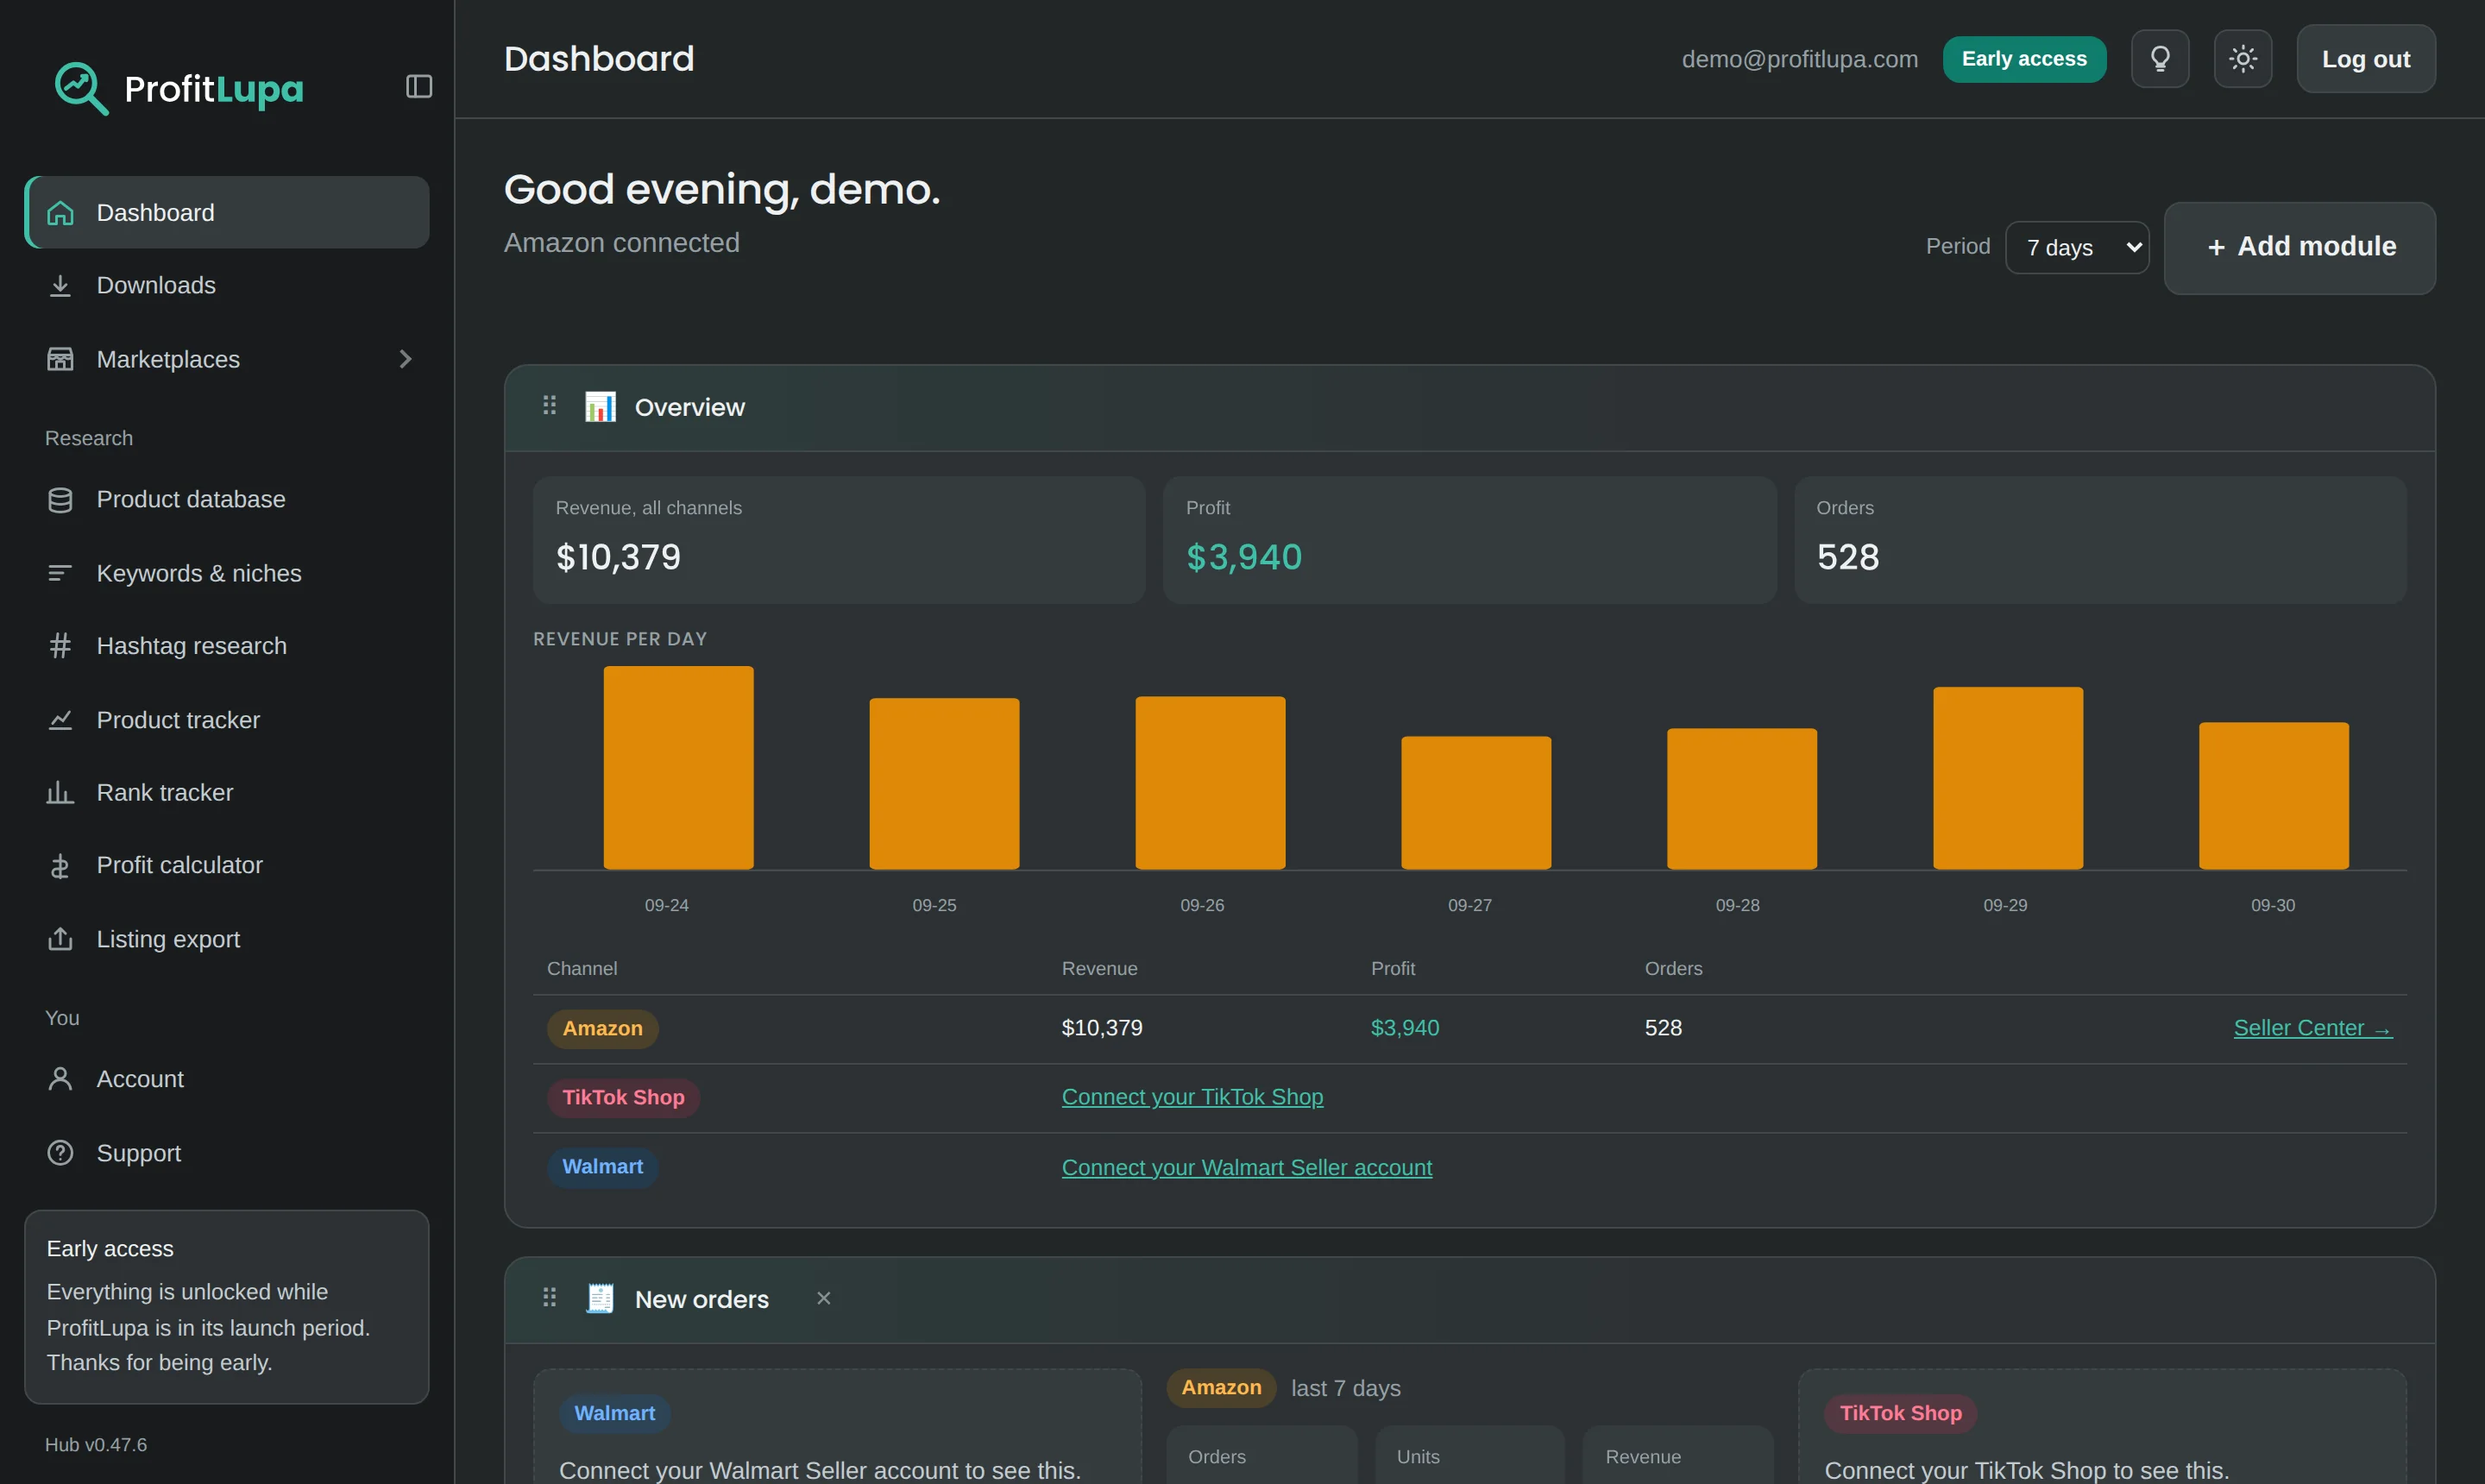Click the Account person icon

(60, 1079)
